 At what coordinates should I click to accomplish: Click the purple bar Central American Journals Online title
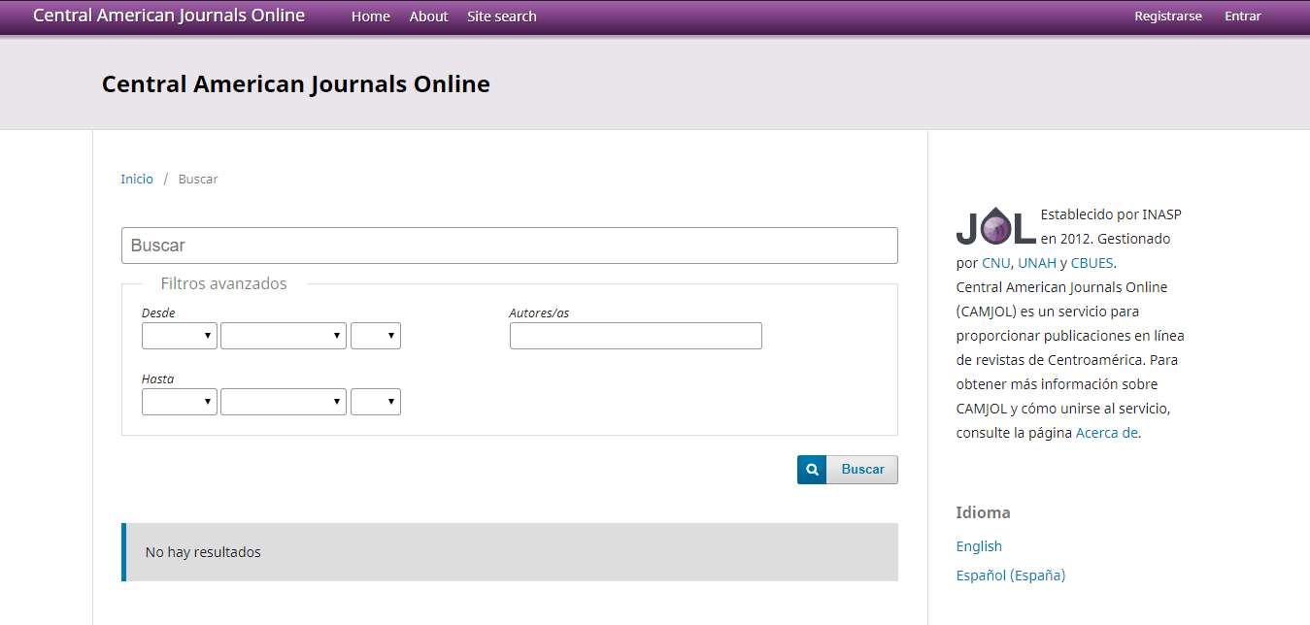pyautogui.click(x=169, y=16)
